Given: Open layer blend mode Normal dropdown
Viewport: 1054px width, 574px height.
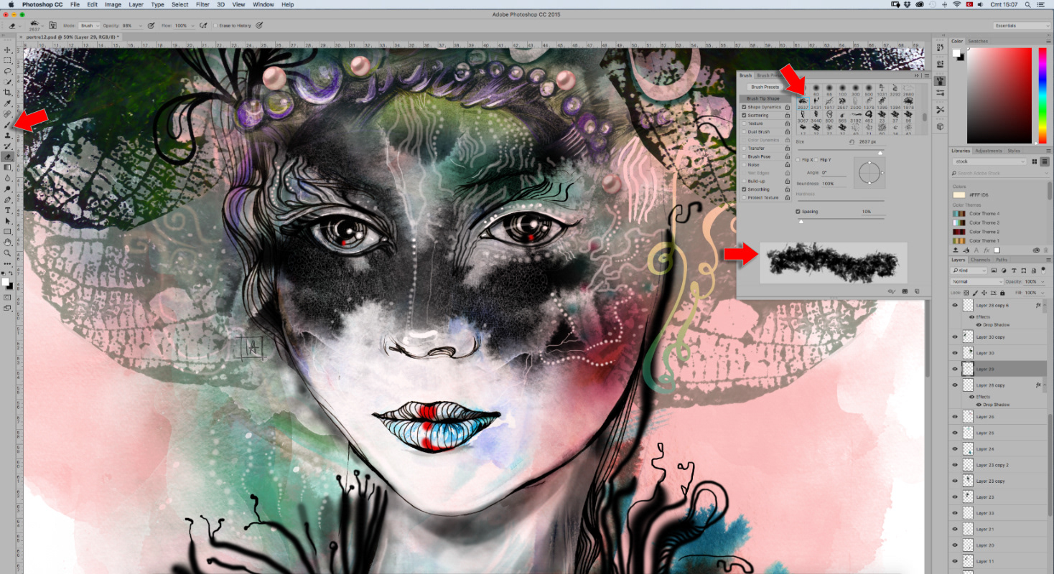Looking at the screenshot, I should (977, 282).
